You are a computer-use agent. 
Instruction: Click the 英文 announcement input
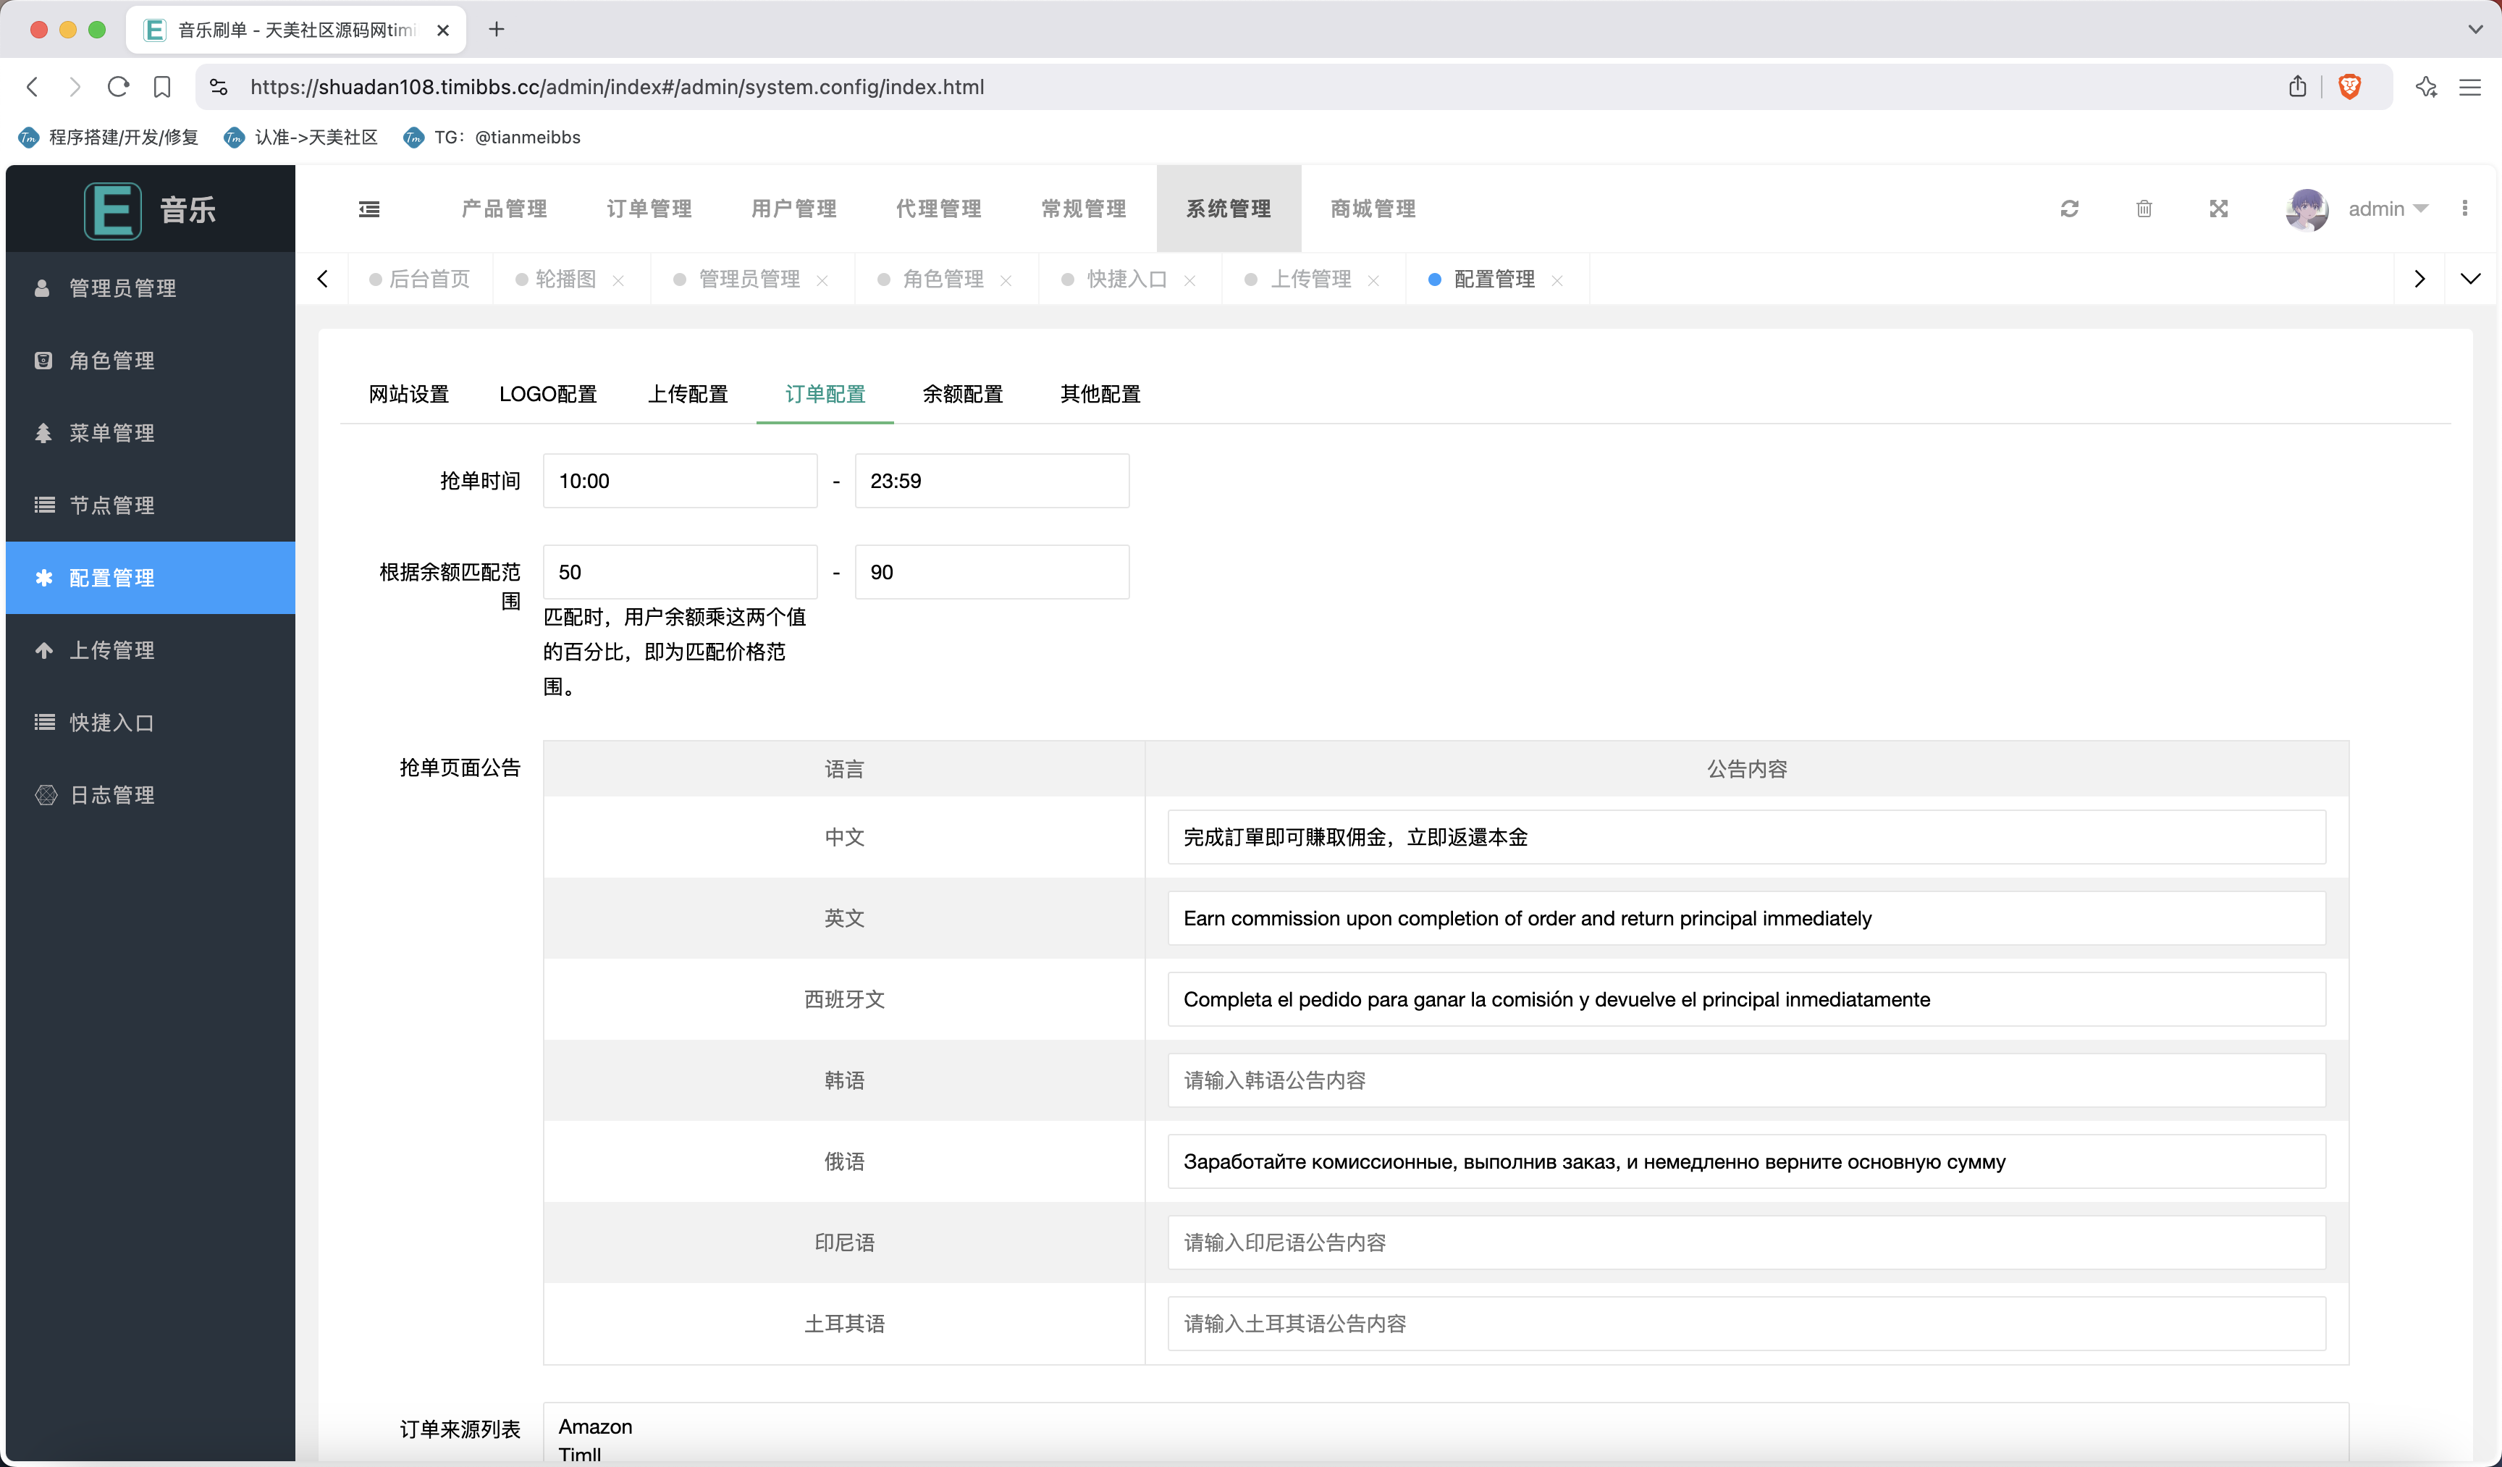(1746, 919)
